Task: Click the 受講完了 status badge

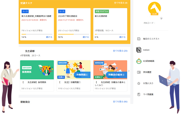Action: tap(98, 77)
